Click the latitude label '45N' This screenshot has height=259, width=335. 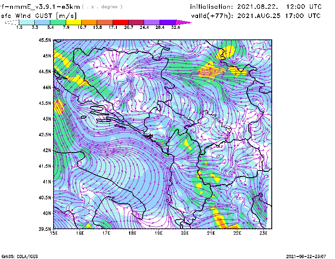[x=47, y=56]
